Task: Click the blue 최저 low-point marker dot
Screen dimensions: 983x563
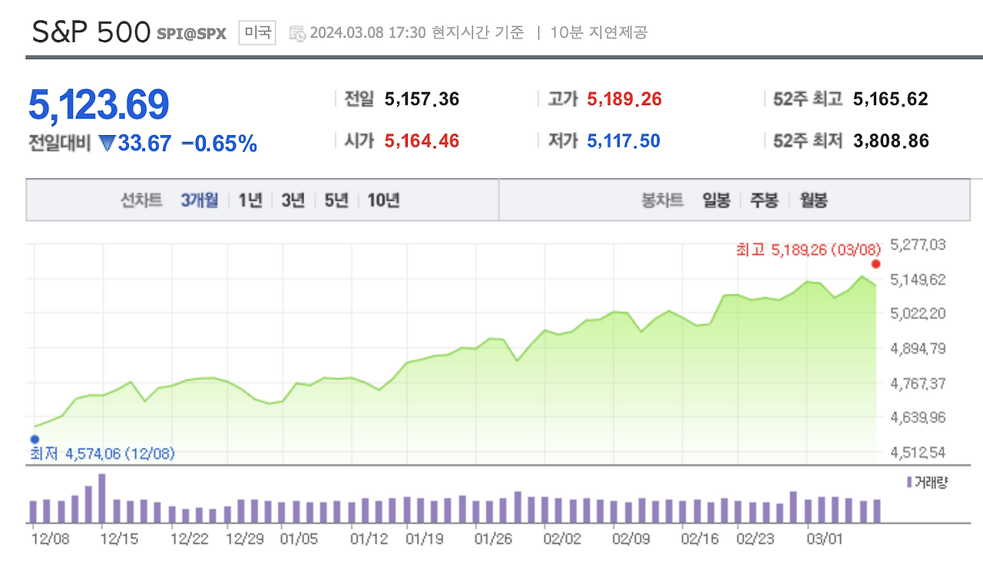Action: click(34, 438)
